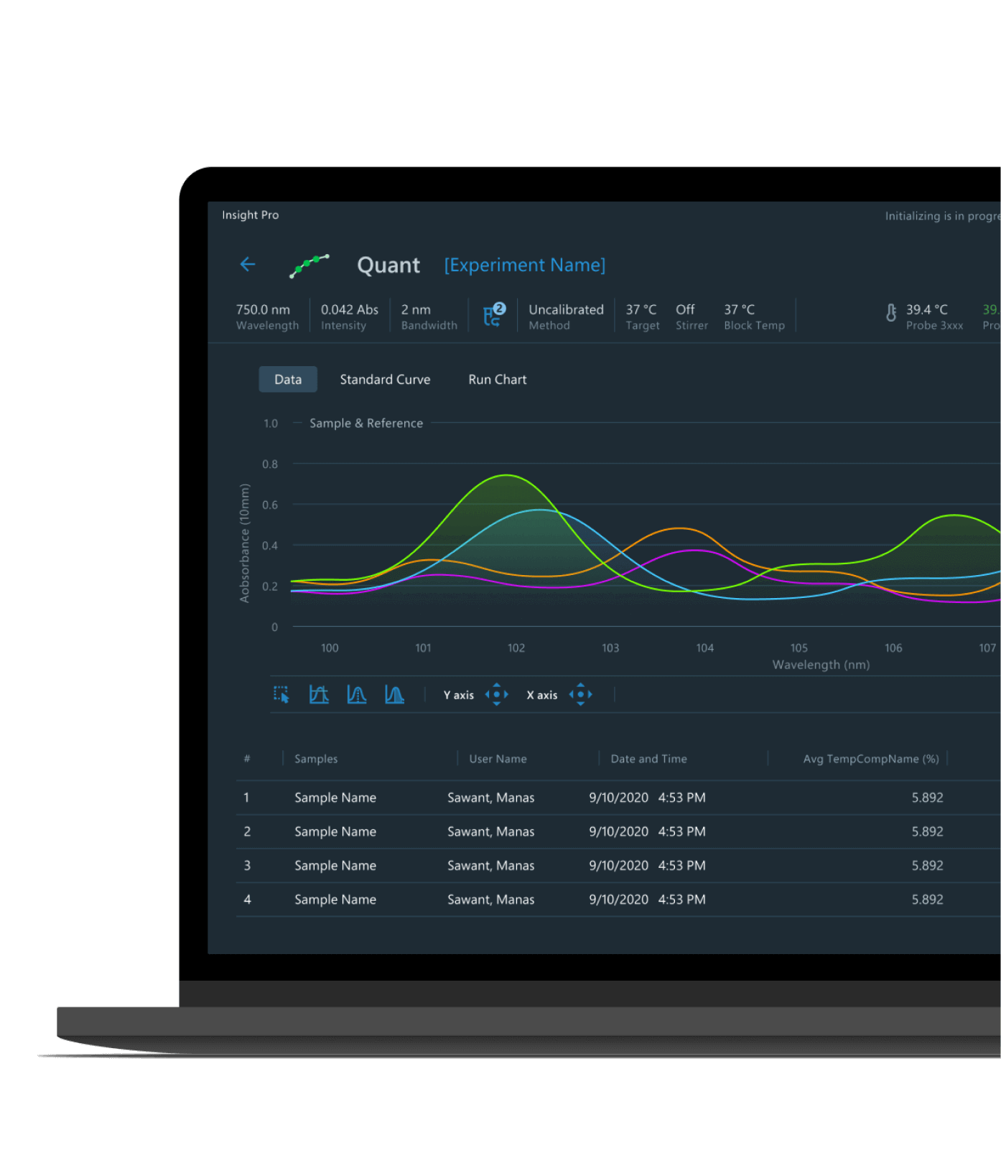The height and width of the screenshot is (1163, 1001).
Task: Click the Probe thermometer icon
Action: tap(890, 313)
